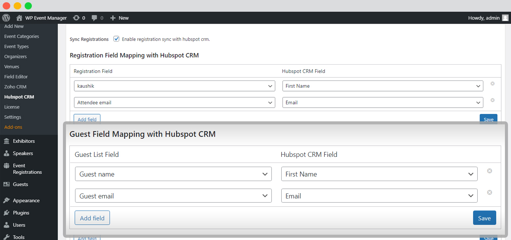Remove the Attendee email mapping row

(492, 100)
